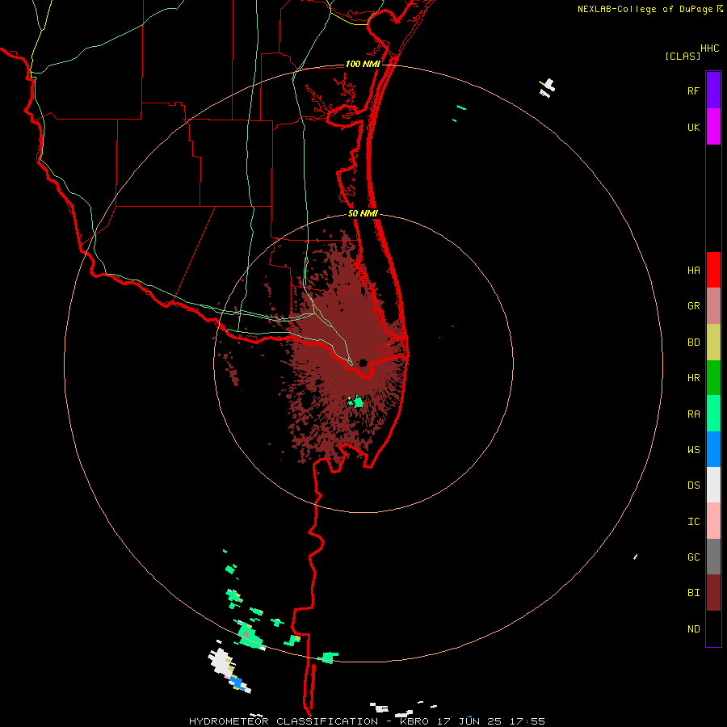Click the '100 NMI' range ring label

363,64
